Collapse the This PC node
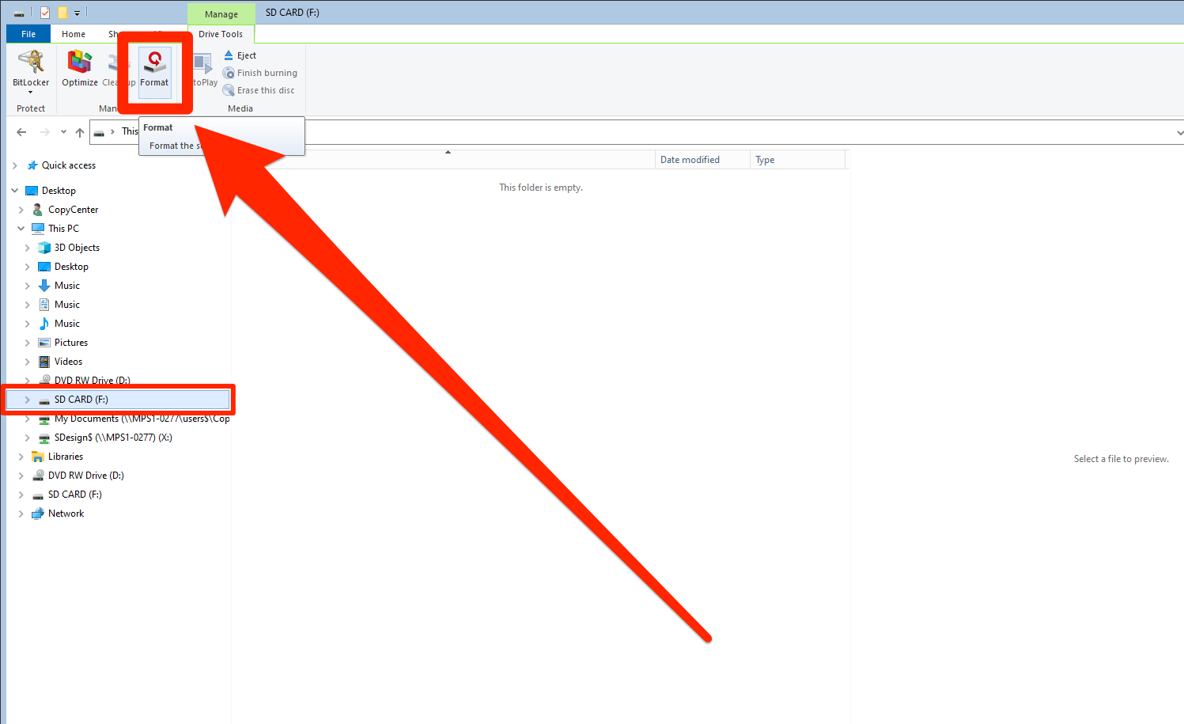This screenshot has width=1184, height=724. tap(21, 229)
